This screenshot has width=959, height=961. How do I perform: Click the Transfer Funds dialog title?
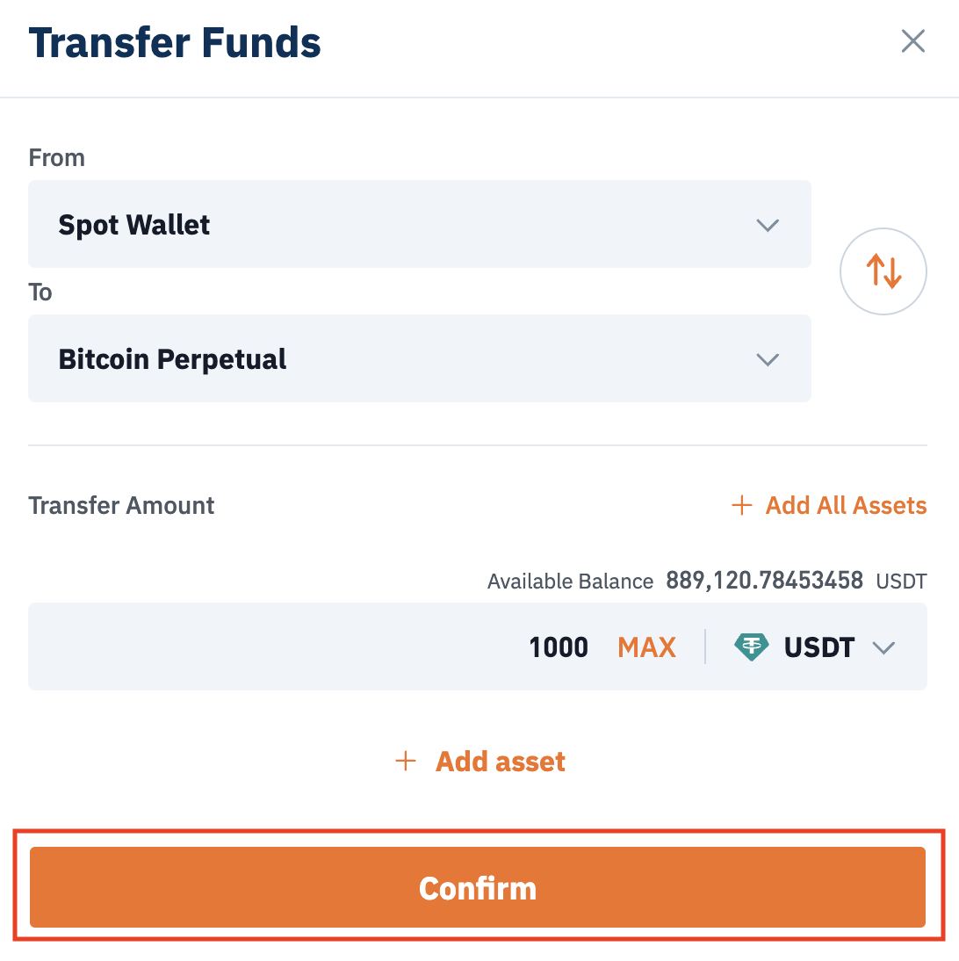coord(175,42)
